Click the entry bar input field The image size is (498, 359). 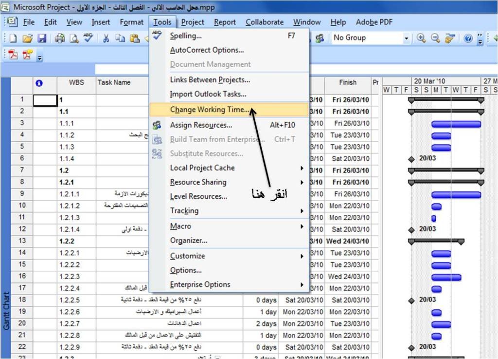(122, 70)
